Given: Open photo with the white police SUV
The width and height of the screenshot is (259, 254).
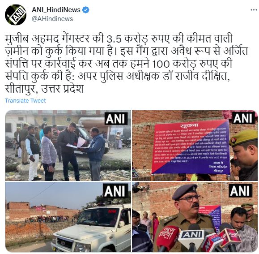Looking at the screenshot, I should [68, 217].
